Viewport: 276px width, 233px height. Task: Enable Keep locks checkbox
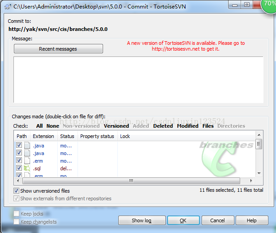[x=17, y=214]
